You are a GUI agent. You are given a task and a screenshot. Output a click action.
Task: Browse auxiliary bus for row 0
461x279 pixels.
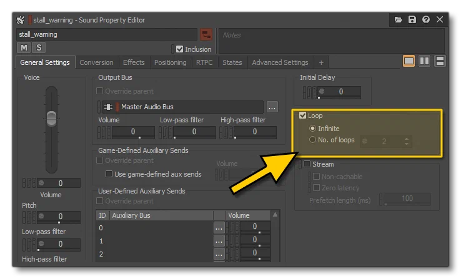coord(219,228)
